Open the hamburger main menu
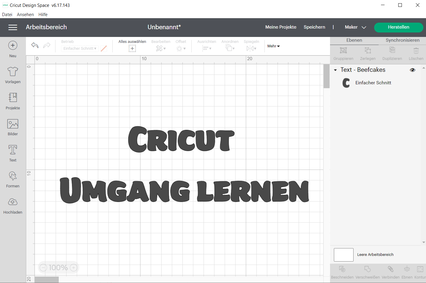Viewport: 426px width, 283px height. [13, 27]
